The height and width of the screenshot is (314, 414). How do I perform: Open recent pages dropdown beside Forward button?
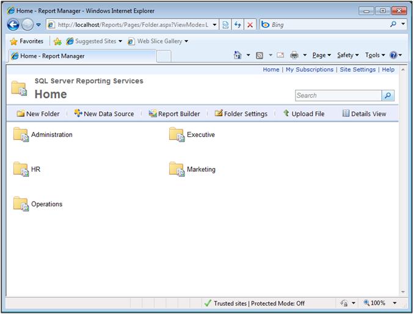[x=38, y=25]
